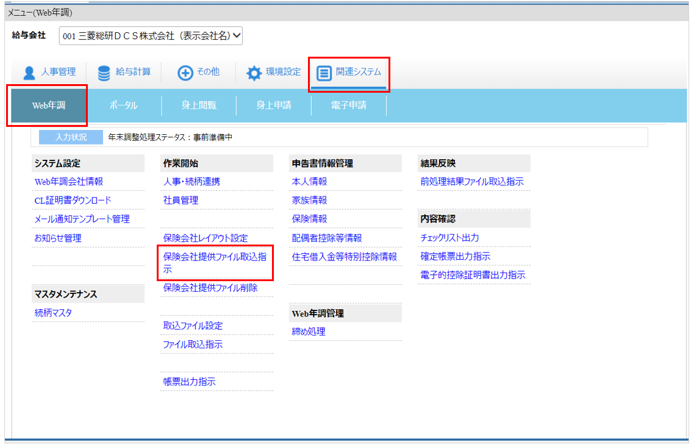This screenshot has width=691, height=444.
Task: Open 保険会社レイアウト設定 link
Action: pyautogui.click(x=206, y=238)
